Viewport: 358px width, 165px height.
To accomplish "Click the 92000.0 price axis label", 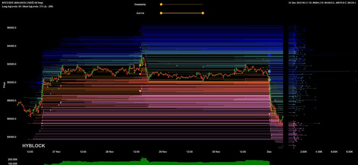I will point(12,64).
